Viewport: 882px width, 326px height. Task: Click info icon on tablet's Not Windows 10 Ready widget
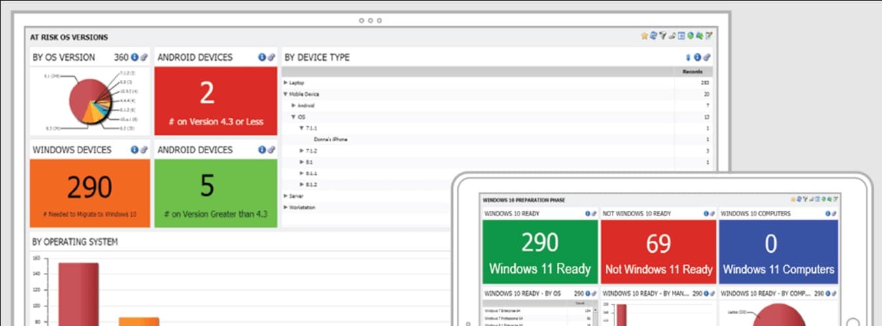(706, 213)
